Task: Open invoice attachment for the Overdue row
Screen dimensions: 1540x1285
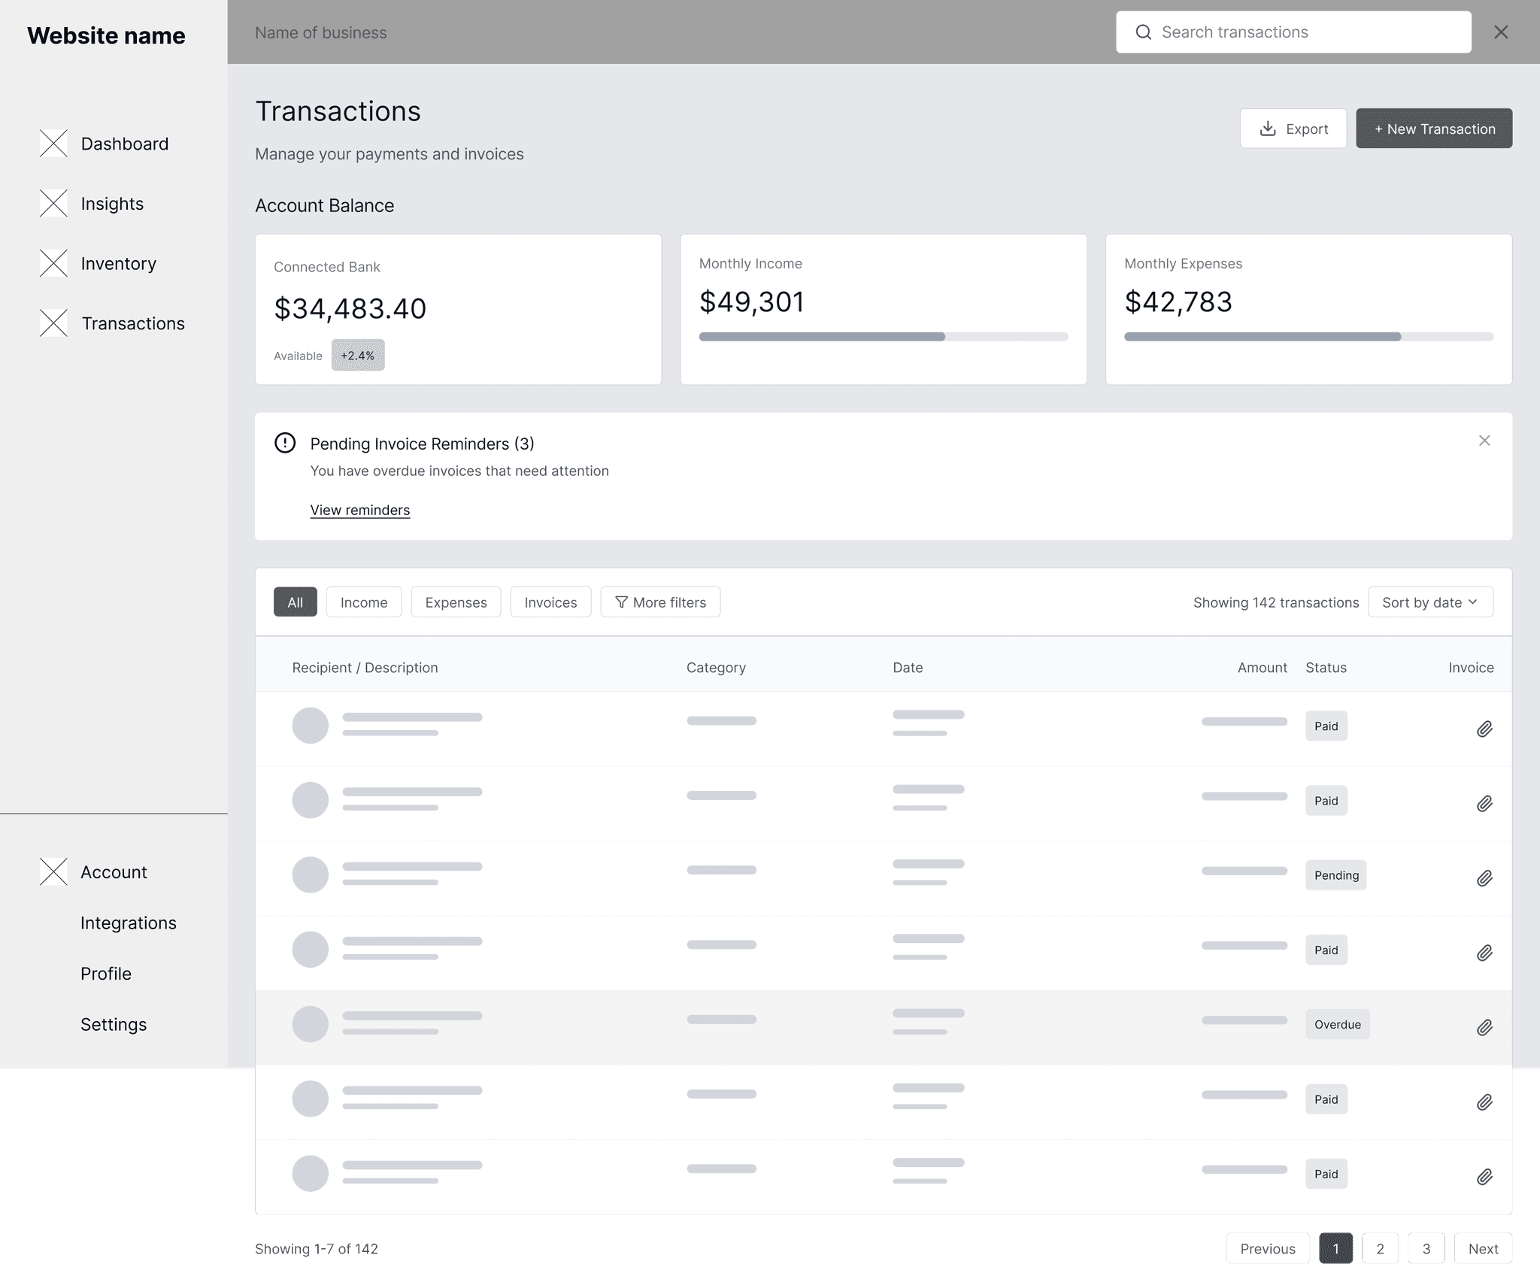Action: click(x=1484, y=1027)
